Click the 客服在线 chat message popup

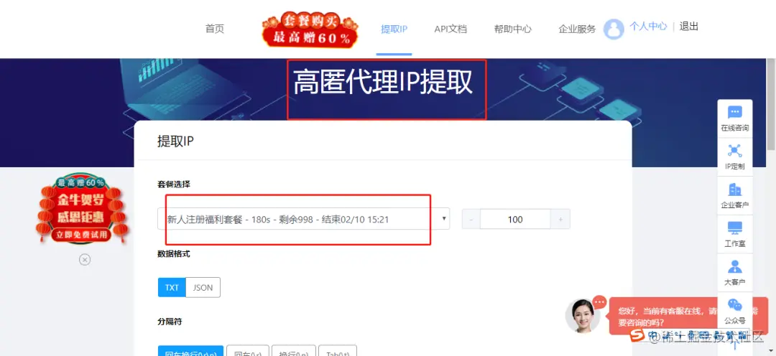pyautogui.click(x=688, y=317)
